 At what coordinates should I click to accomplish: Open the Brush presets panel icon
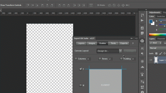(x=142, y=74)
